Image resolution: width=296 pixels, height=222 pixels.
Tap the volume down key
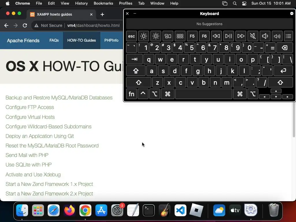265,36
